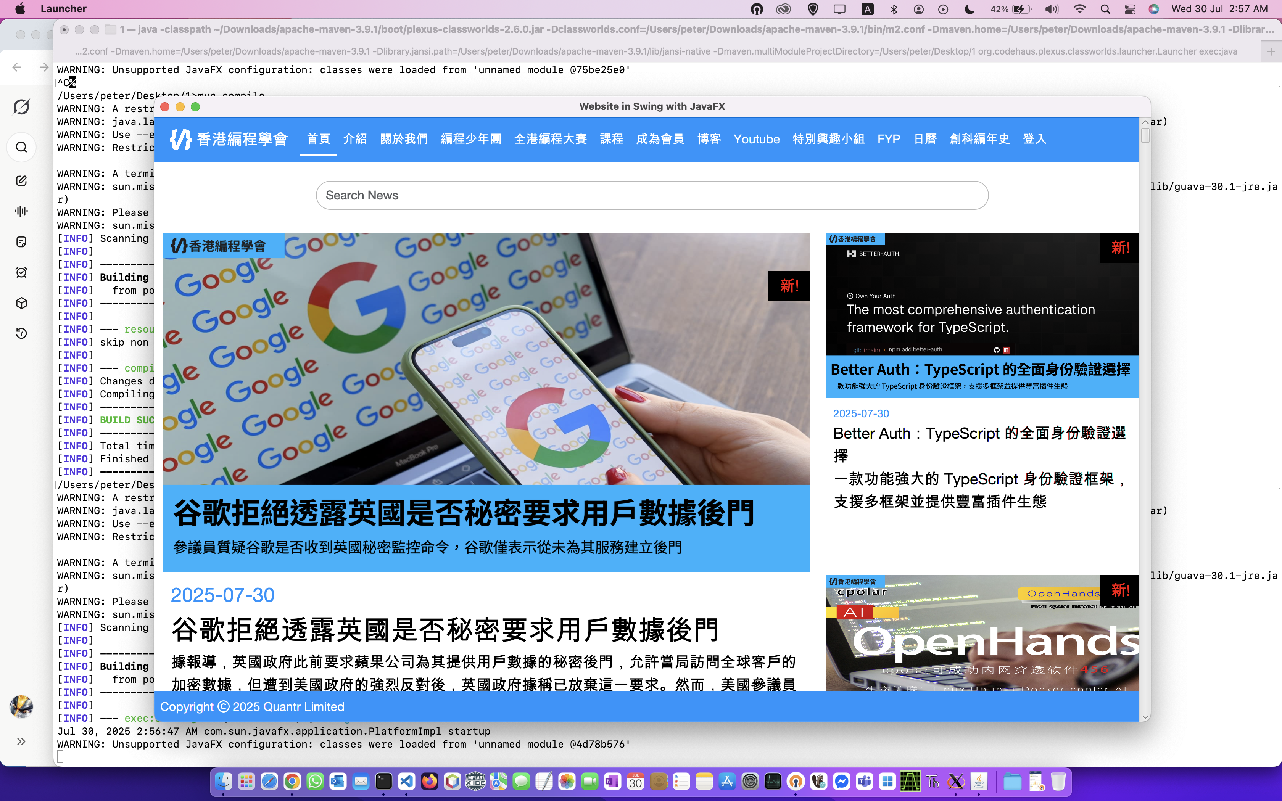Screen dimensions: 1282x801
Task: Click the webview scrollbar up arrow
Action: 1145,122
